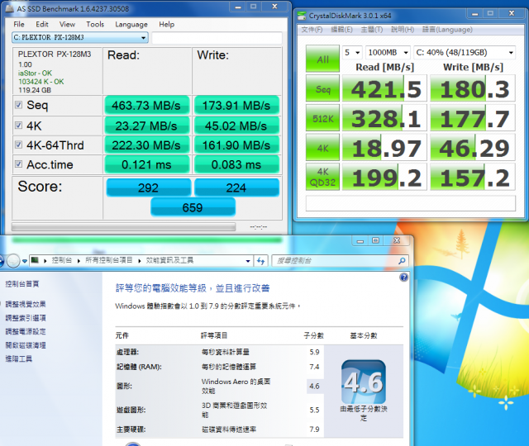Screen dimensions: 529x446
Task: Open the 編輯(E) menu in CrystalDiskMark
Action: [x=341, y=30]
